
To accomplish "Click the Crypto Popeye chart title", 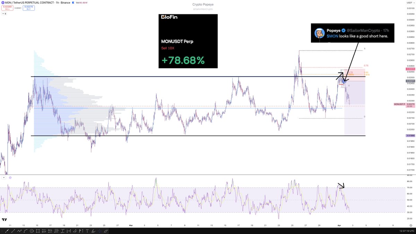I will point(203,5).
